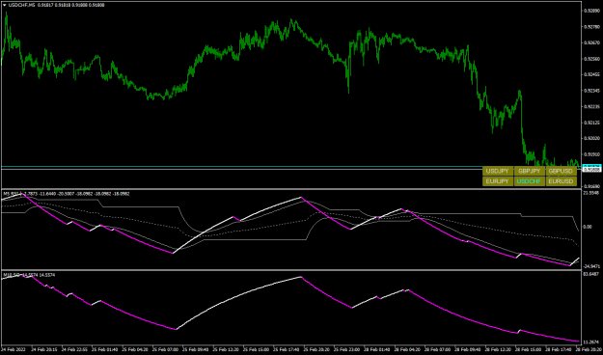
Task: Switch chart to GBPUSD pair button
Action: [x=561, y=171]
